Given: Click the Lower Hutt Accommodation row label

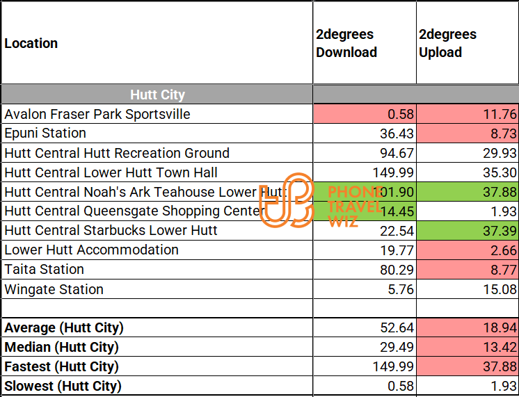Looking at the screenshot, I should [157, 250].
